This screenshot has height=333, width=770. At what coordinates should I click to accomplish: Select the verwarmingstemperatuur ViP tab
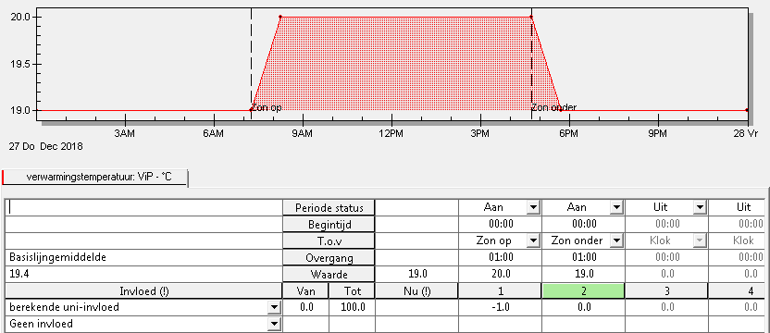95,177
